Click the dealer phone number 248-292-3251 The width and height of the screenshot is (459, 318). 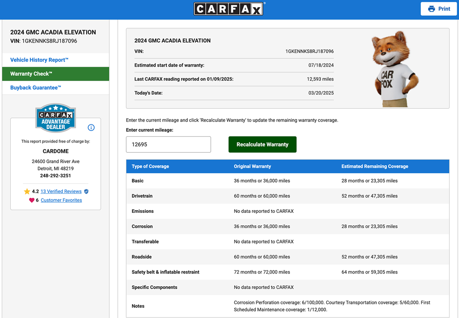56,176
